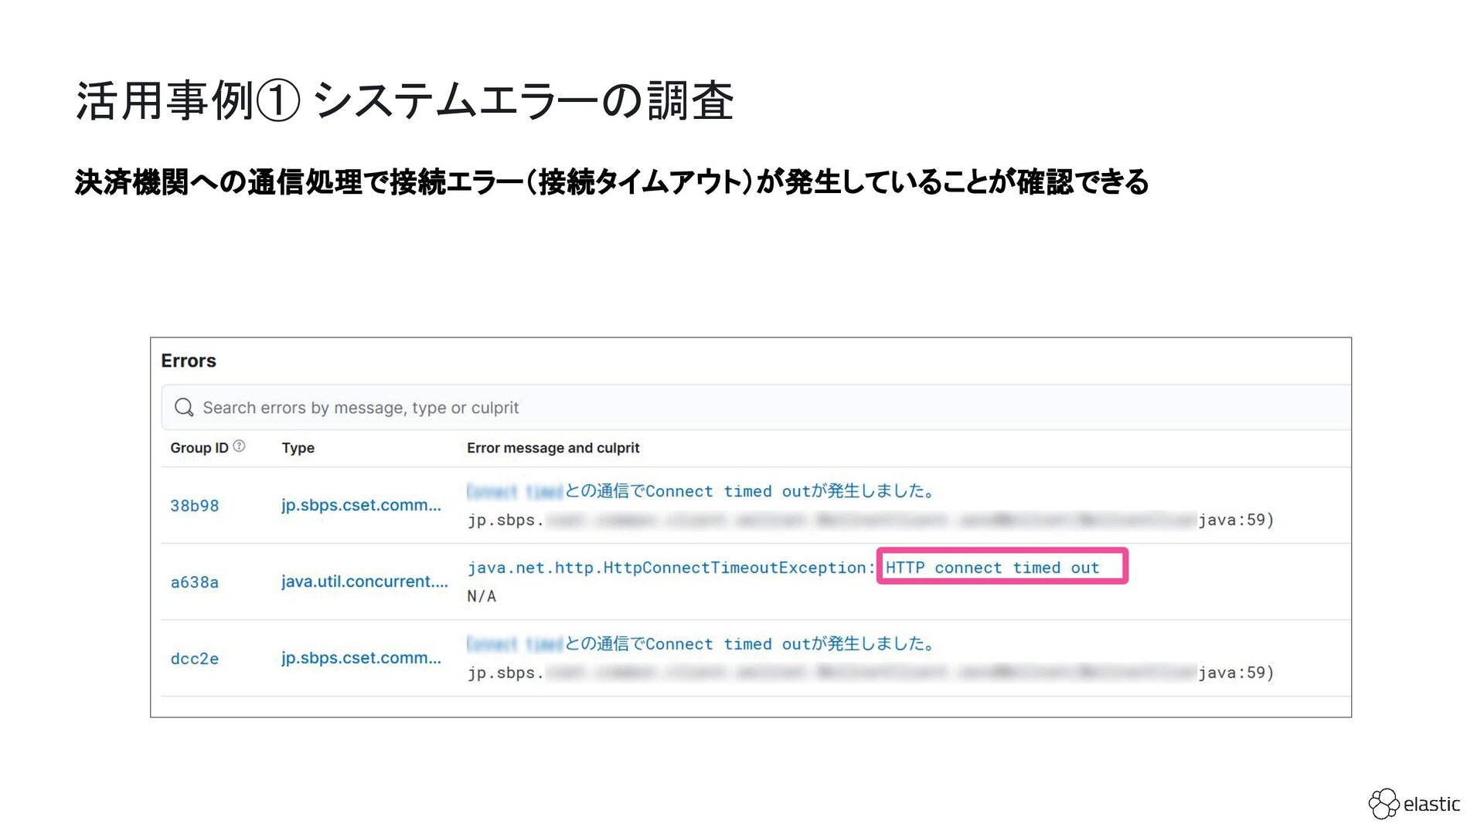Screen dimensions: 1484x834
Task: Click the Group ID help icon
Action: [x=239, y=446]
